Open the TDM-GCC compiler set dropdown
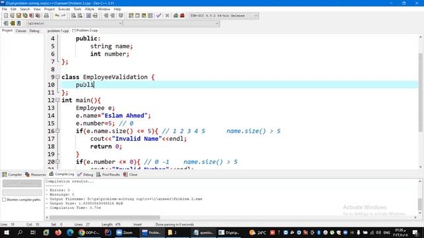The height and width of the screenshot is (238, 424). click(x=224, y=16)
